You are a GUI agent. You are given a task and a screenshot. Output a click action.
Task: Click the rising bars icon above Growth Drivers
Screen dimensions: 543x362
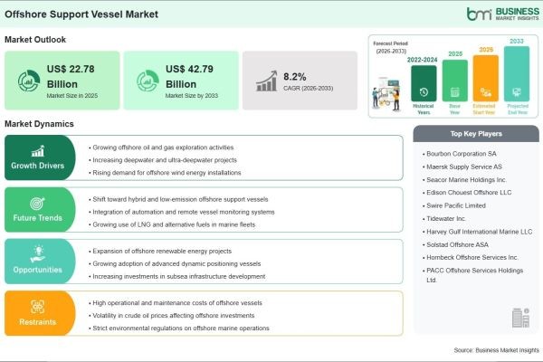pyautogui.click(x=38, y=151)
